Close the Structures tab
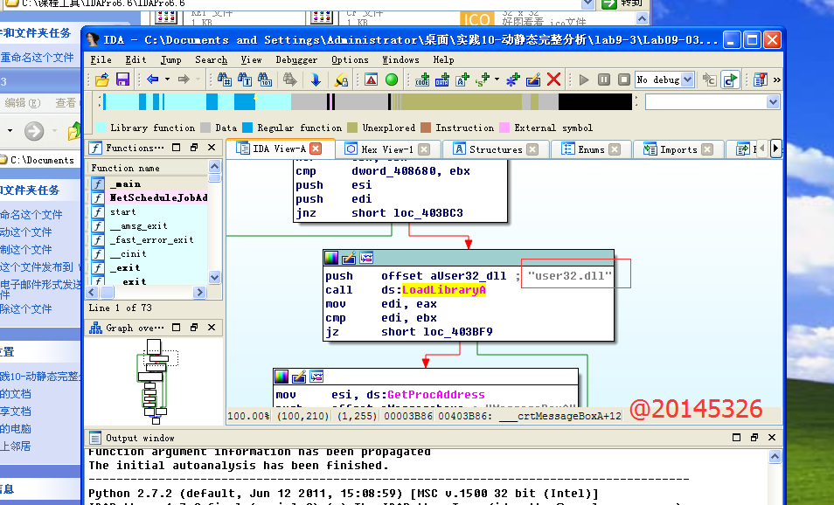 point(540,149)
